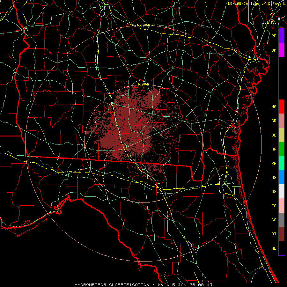Screen dimensions: 287x287
Task: Click the WS blue legend swatch
Action: pos(282,177)
